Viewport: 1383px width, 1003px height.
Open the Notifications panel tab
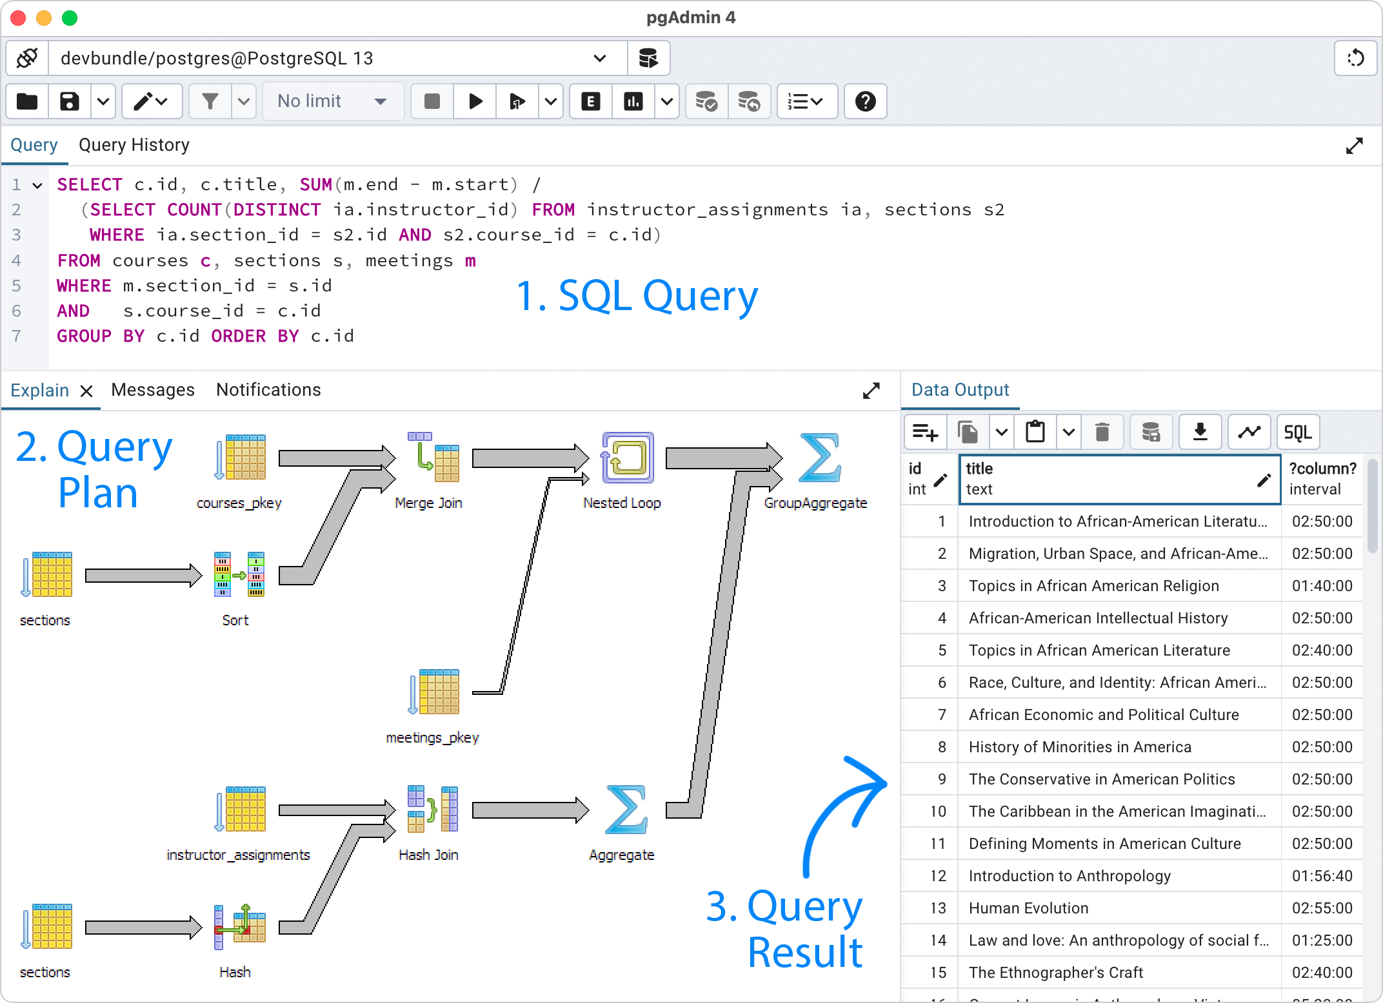268,389
